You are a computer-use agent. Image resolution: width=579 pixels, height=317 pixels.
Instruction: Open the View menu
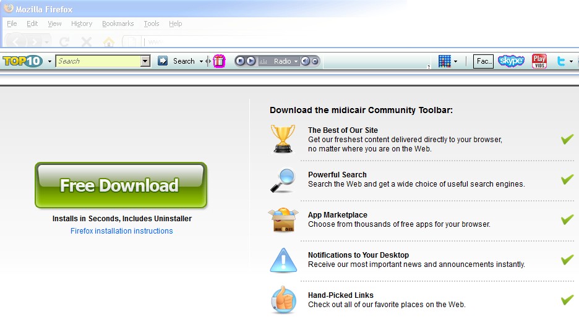click(x=54, y=23)
